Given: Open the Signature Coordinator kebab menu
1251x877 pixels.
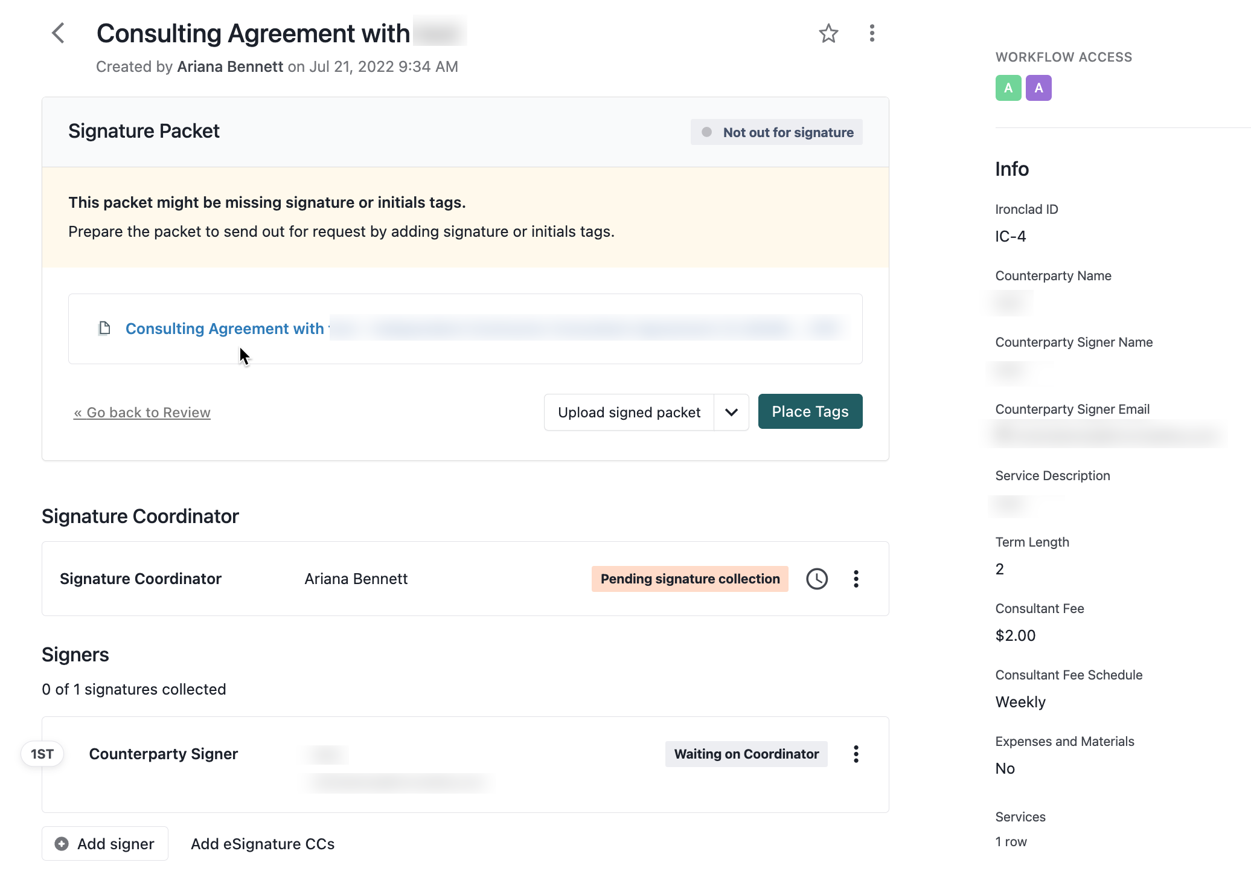Looking at the screenshot, I should pyautogui.click(x=856, y=579).
